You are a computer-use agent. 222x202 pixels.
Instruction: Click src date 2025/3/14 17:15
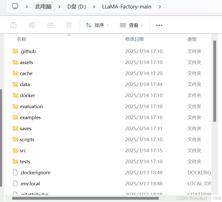[144, 150]
